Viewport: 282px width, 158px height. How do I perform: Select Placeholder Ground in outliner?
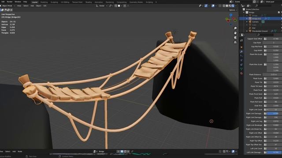tap(260, 31)
